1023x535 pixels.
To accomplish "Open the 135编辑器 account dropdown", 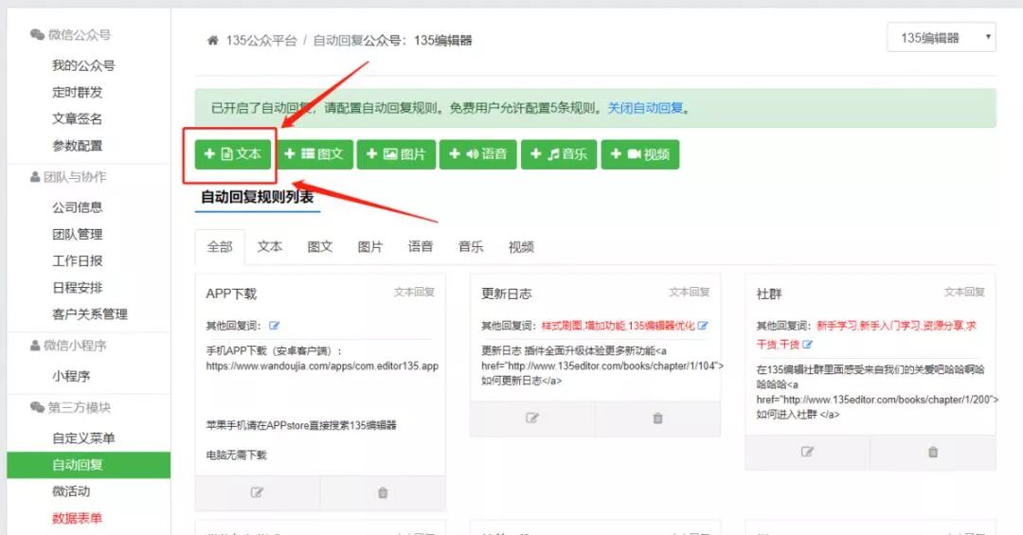I will pyautogui.click(x=941, y=38).
